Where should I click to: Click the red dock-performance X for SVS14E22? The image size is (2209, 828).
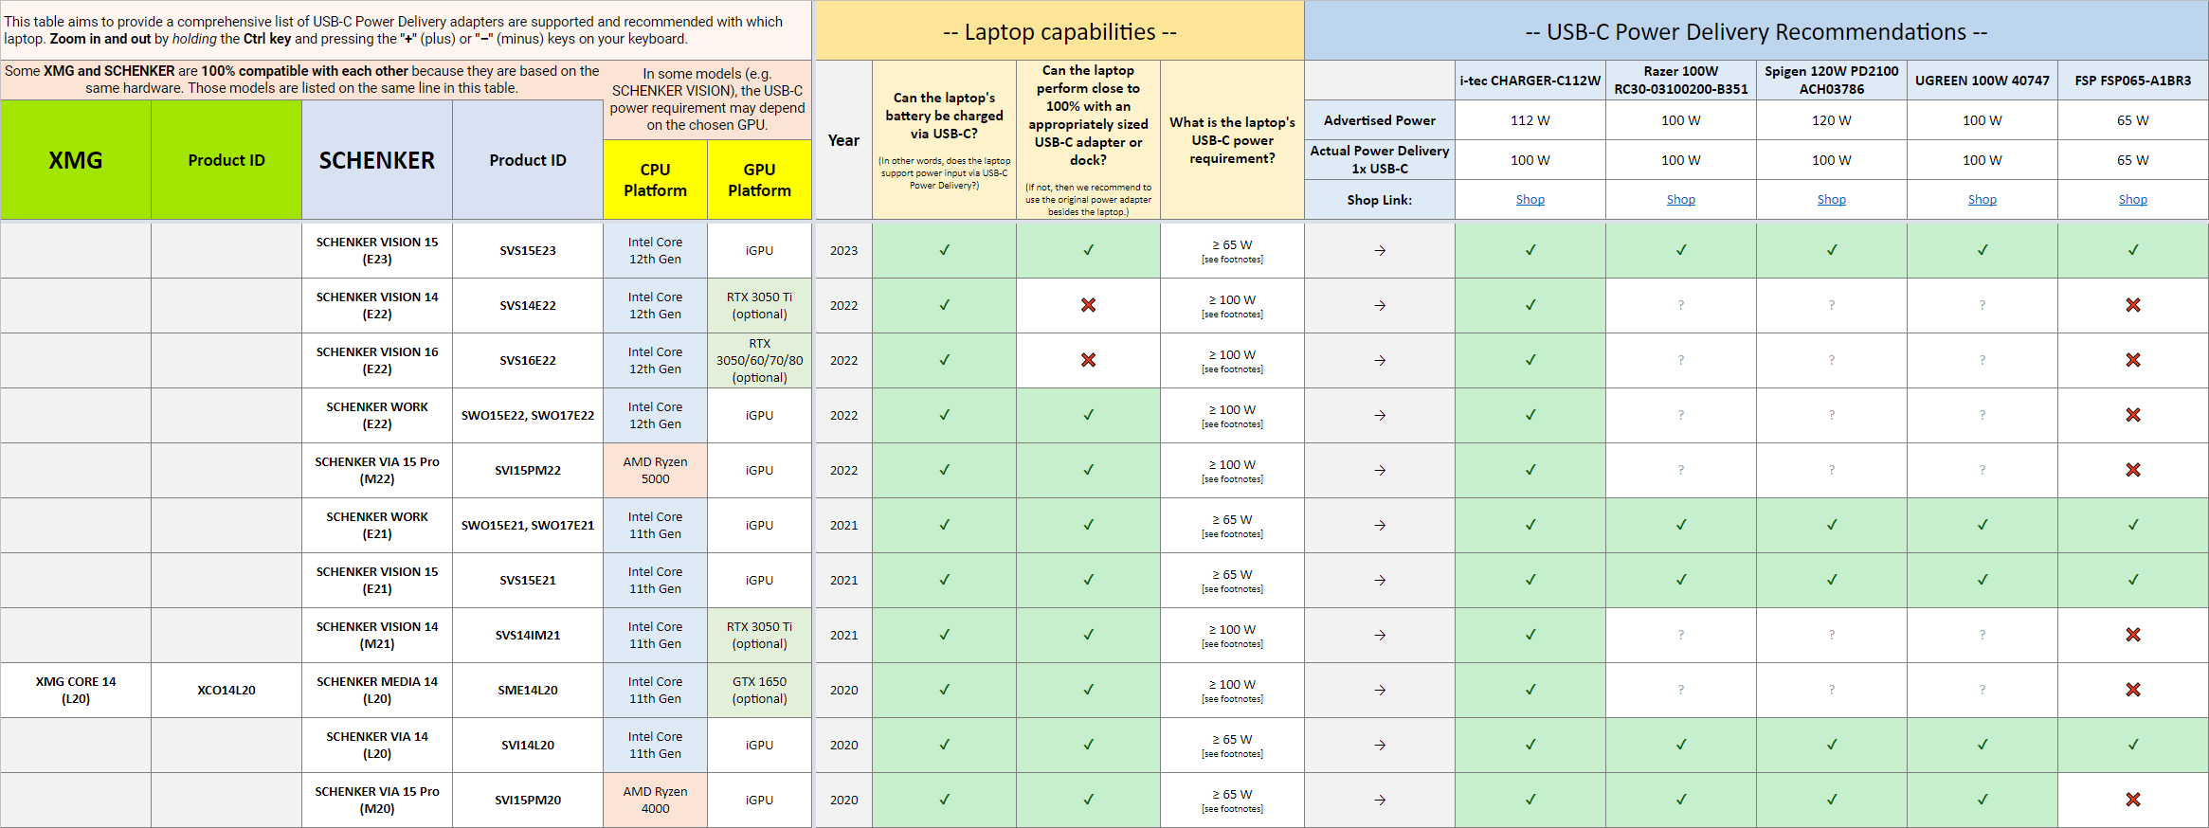(x=1088, y=305)
